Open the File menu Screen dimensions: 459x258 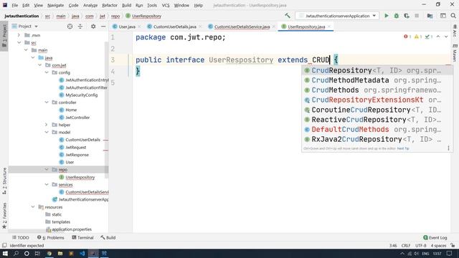(14, 5)
